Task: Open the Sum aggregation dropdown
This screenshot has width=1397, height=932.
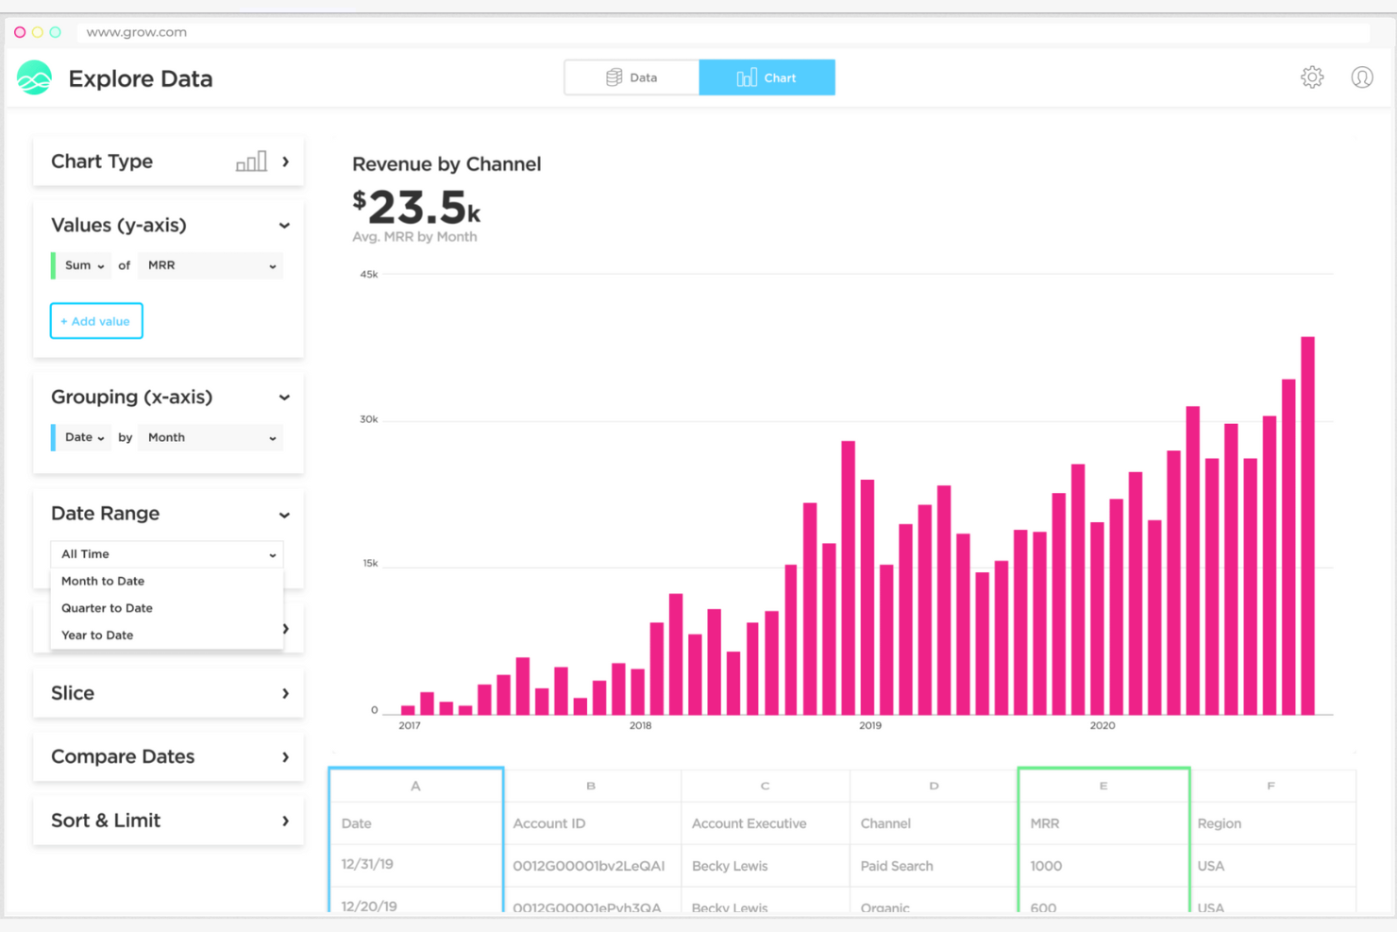Action: 80,265
